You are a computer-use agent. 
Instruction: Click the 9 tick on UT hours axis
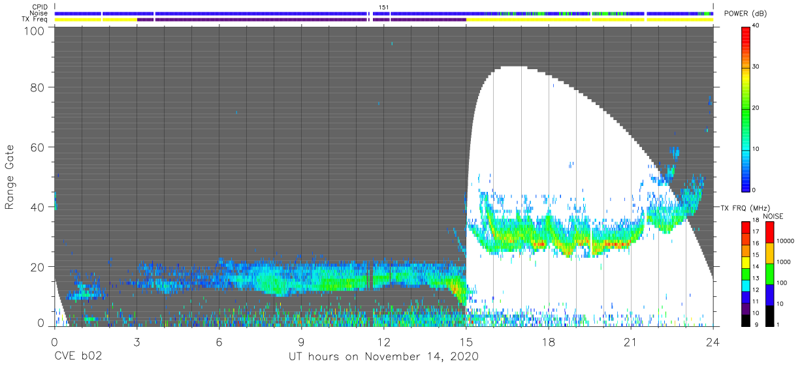click(x=301, y=341)
